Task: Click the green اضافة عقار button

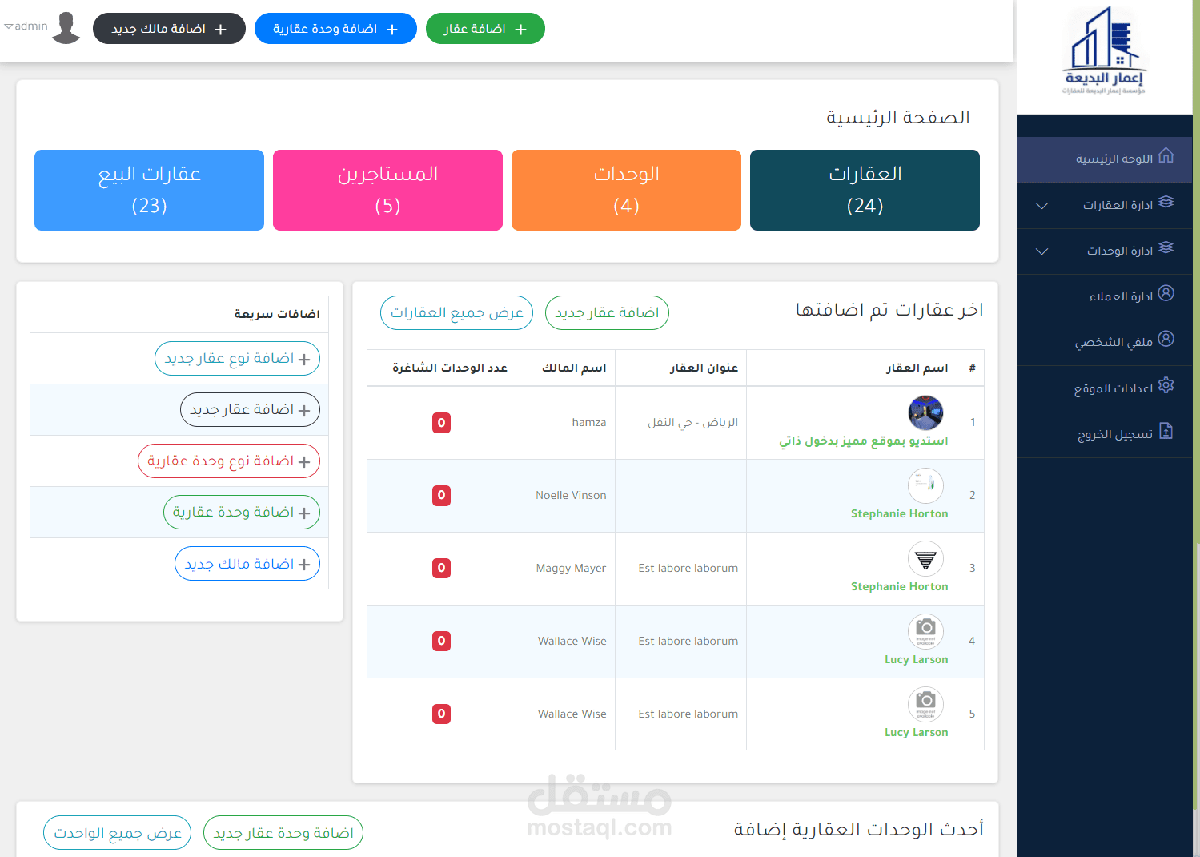Action: (485, 29)
